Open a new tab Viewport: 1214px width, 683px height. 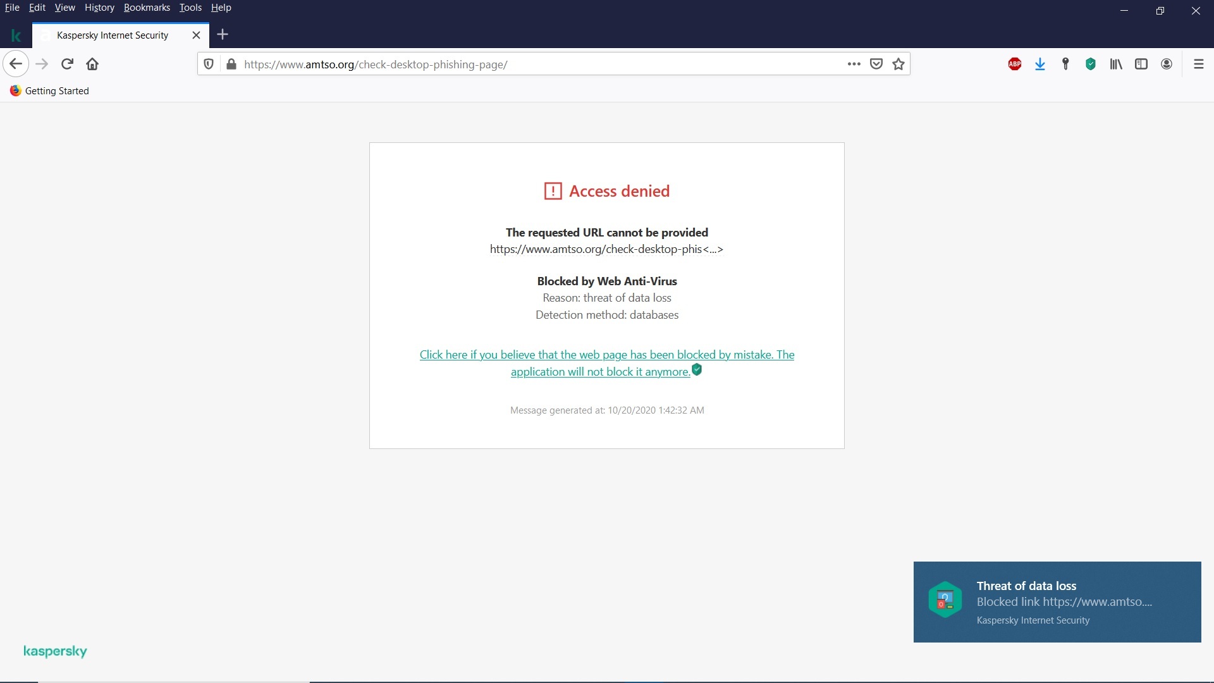222,35
